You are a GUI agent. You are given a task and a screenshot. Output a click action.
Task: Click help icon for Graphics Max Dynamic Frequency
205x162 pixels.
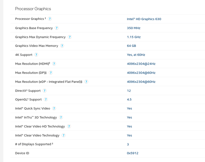pos(70,37)
